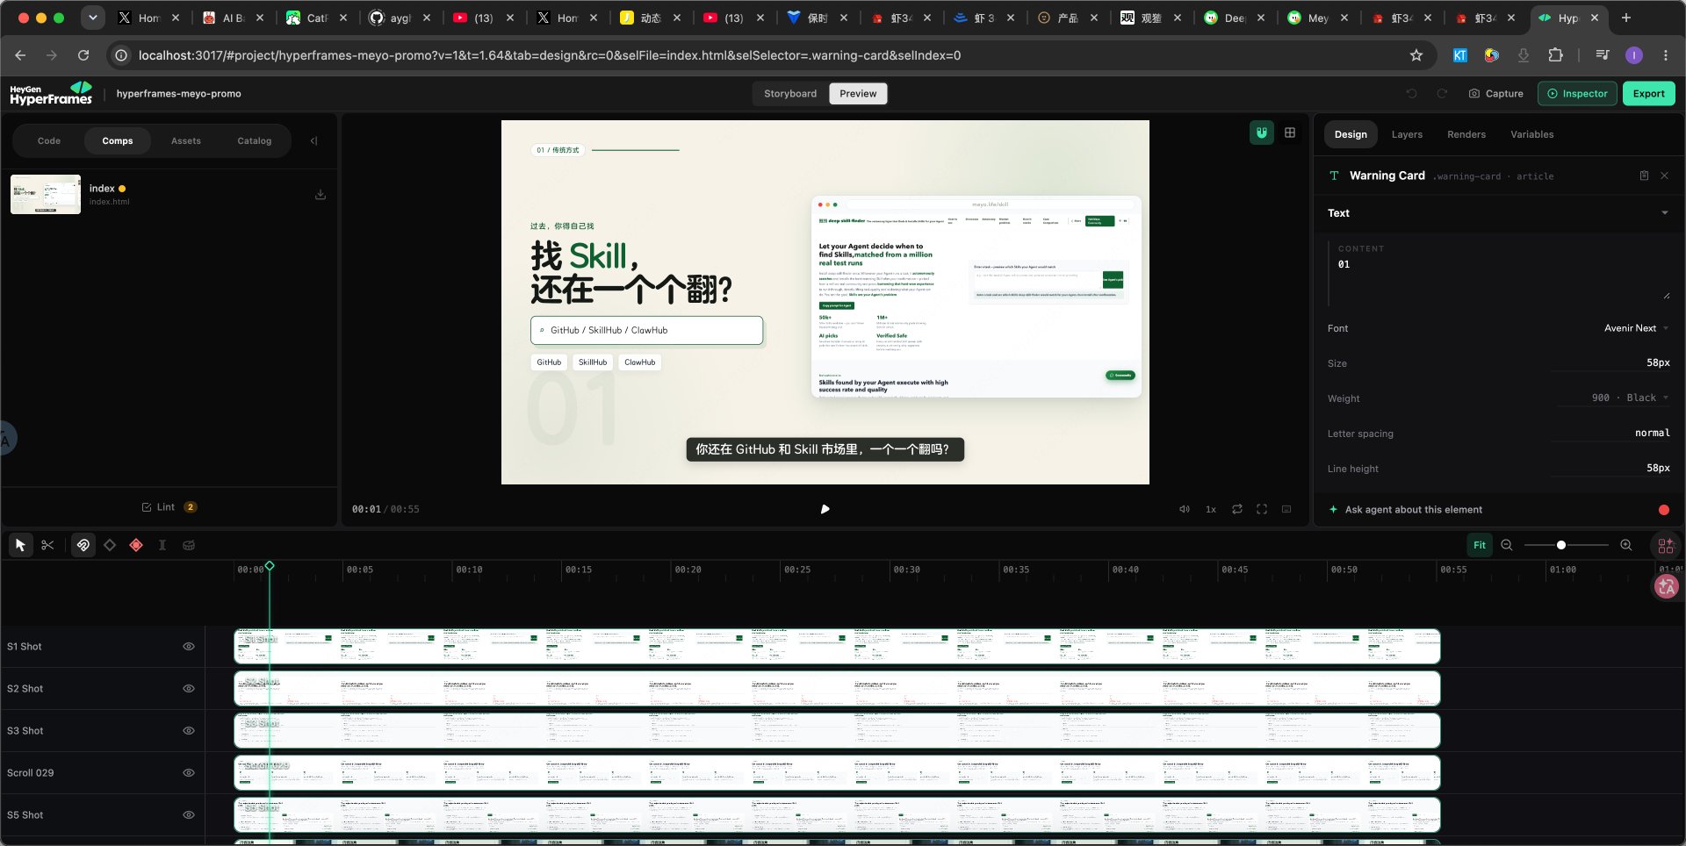This screenshot has height=846, width=1686.
Task: Enter fullscreen preview mode
Action: point(1262,509)
